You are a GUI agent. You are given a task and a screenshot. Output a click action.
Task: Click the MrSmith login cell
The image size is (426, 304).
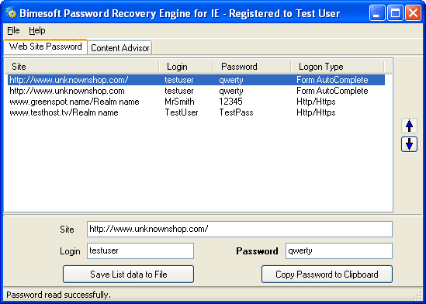click(179, 102)
